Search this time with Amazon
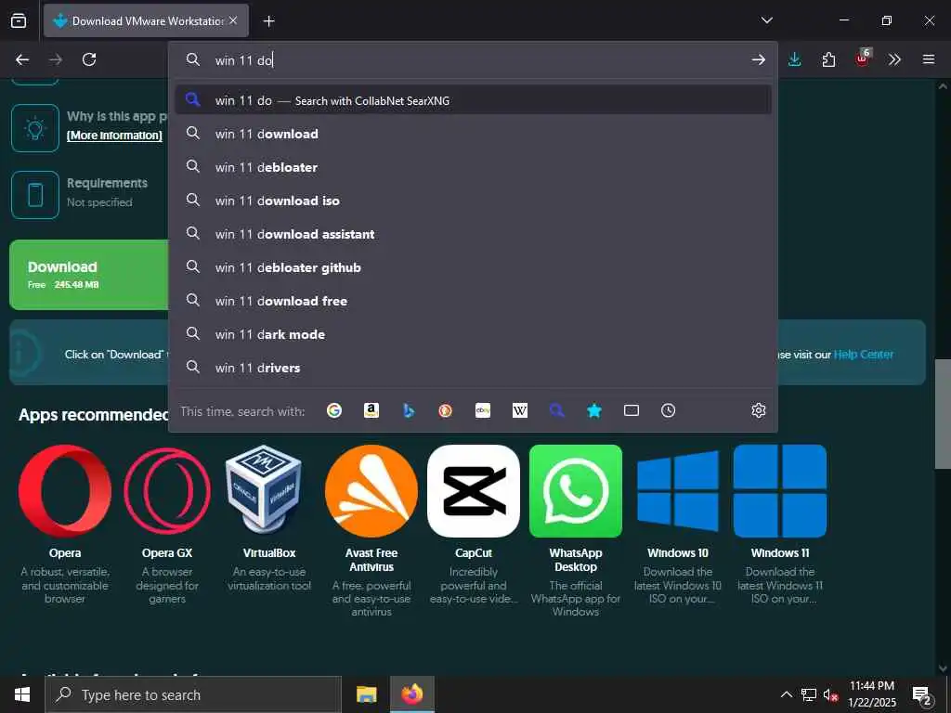951x713 pixels. [x=371, y=410]
